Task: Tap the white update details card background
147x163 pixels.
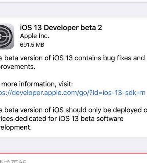Action: click(x=73, y=78)
